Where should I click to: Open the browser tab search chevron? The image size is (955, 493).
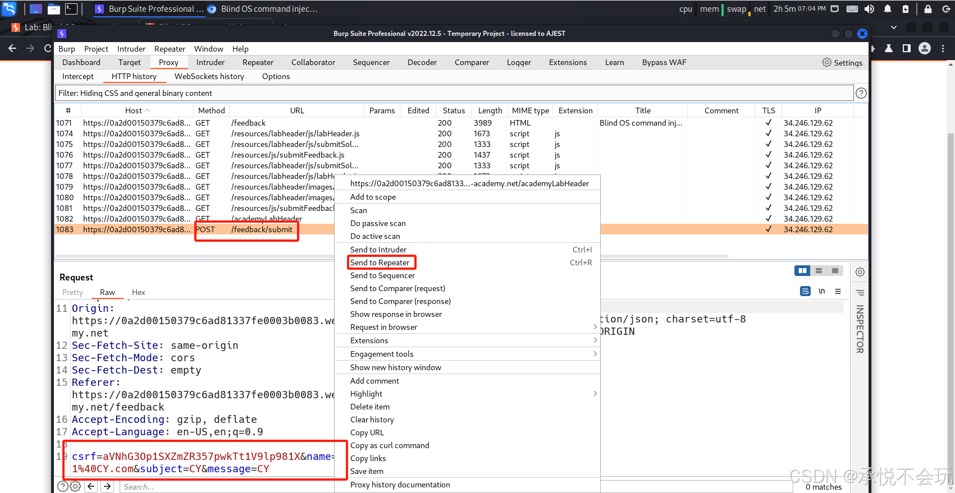894,27
